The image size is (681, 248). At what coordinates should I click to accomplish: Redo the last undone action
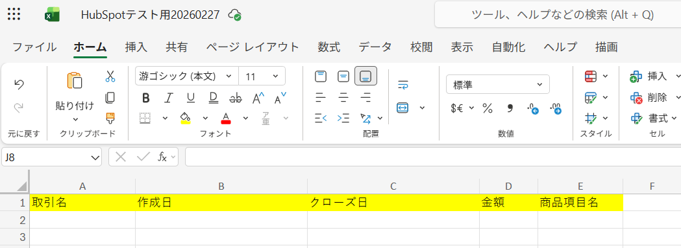(19, 108)
